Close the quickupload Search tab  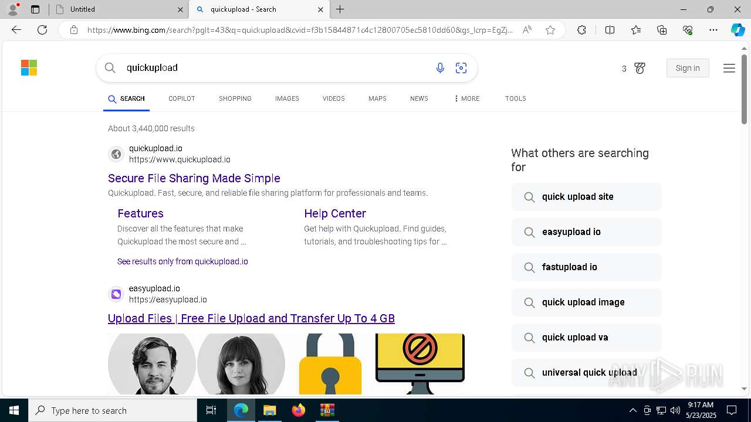tap(320, 9)
